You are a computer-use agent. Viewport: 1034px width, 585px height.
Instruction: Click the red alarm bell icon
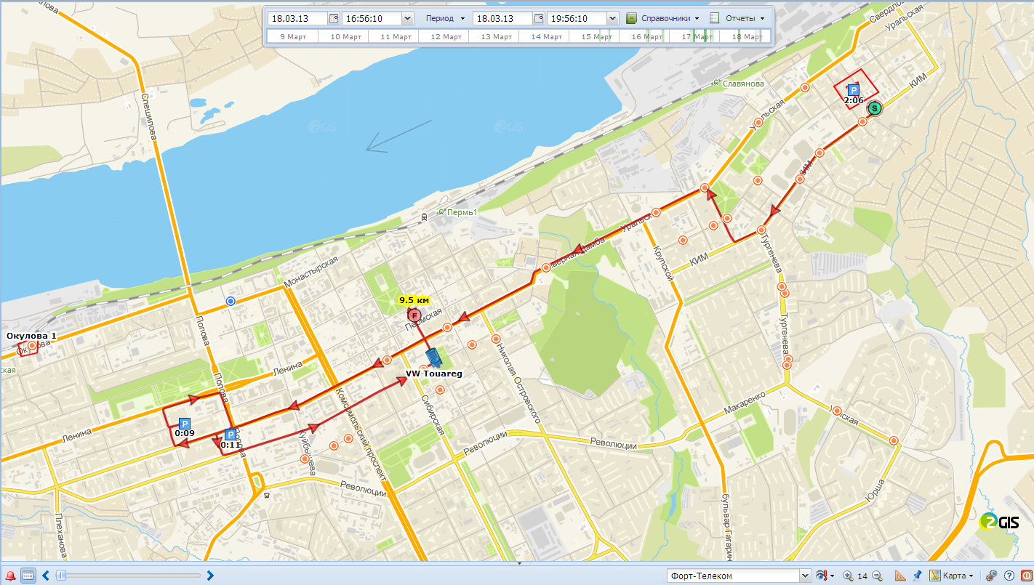(x=10, y=576)
